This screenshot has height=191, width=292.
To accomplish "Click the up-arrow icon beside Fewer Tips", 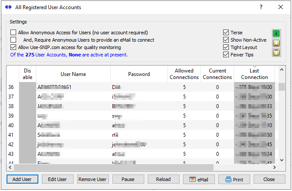I will [x=276, y=53].
